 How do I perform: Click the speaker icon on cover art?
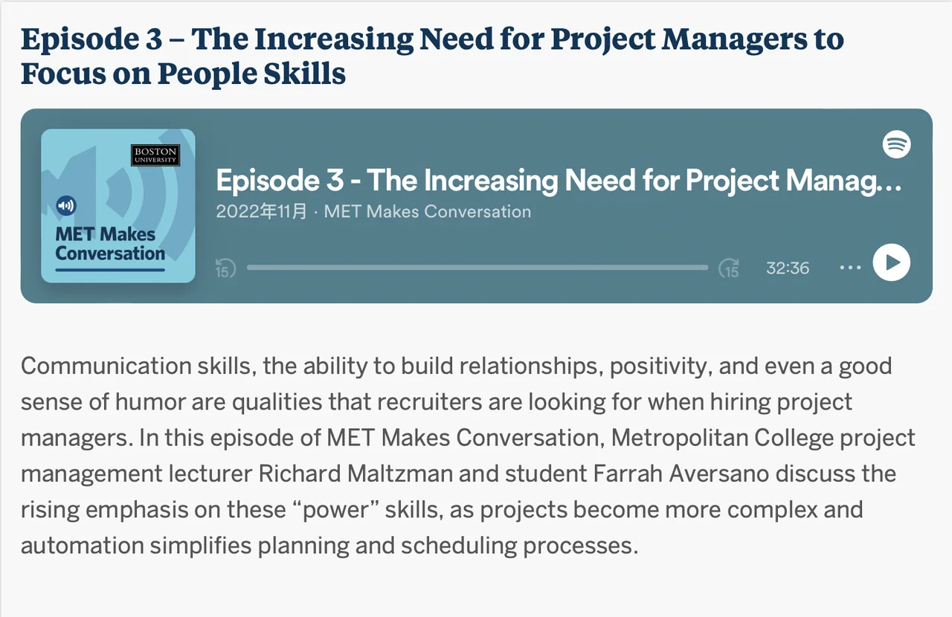(x=66, y=206)
